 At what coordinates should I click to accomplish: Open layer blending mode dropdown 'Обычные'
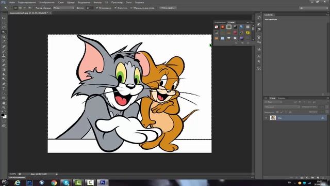[x=282, y=107]
